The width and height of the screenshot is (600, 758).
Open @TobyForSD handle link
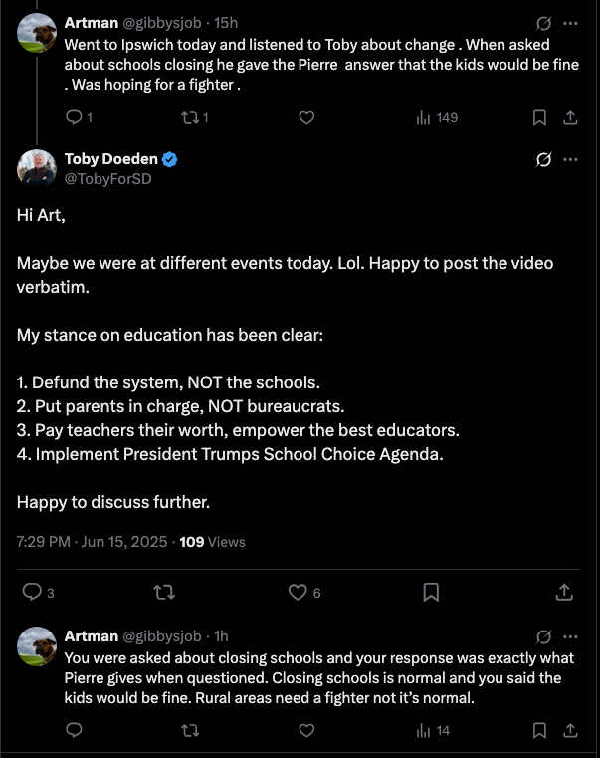point(108,179)
